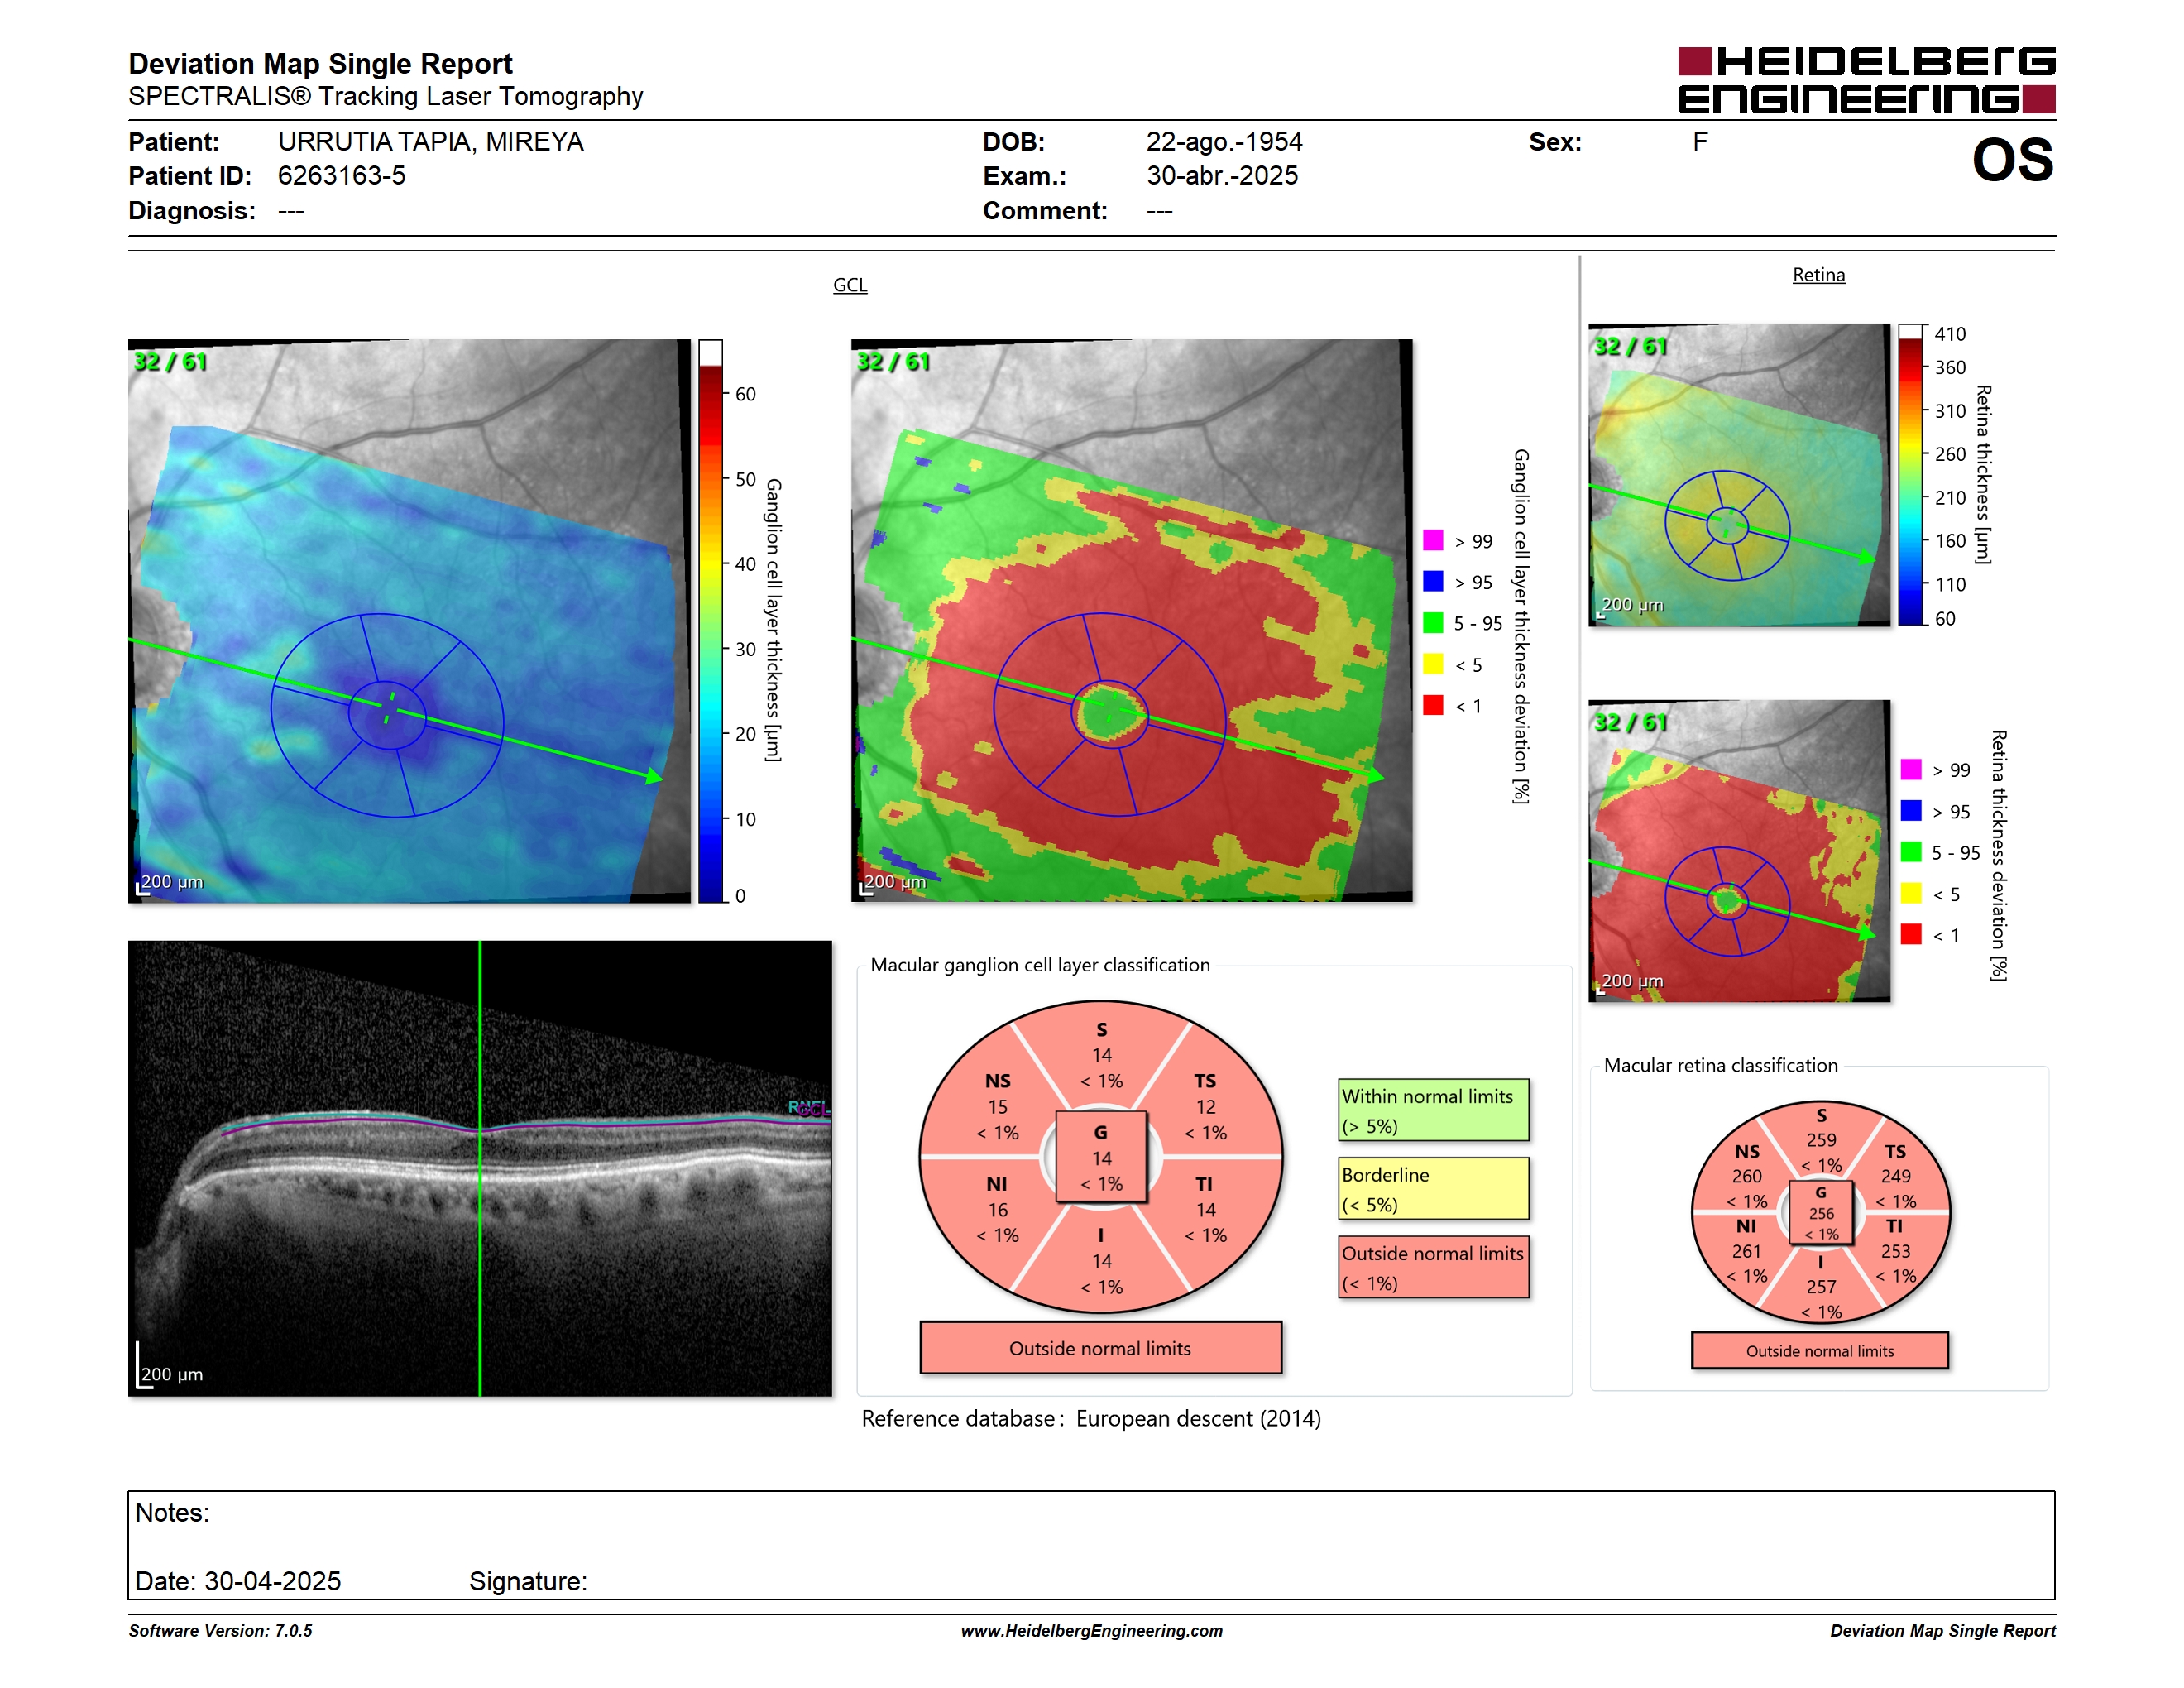The width and height of the screenshot is (2184, 1688).
Task: Click the red < 1 GCL legend swatch
Action: [1433, 705]
